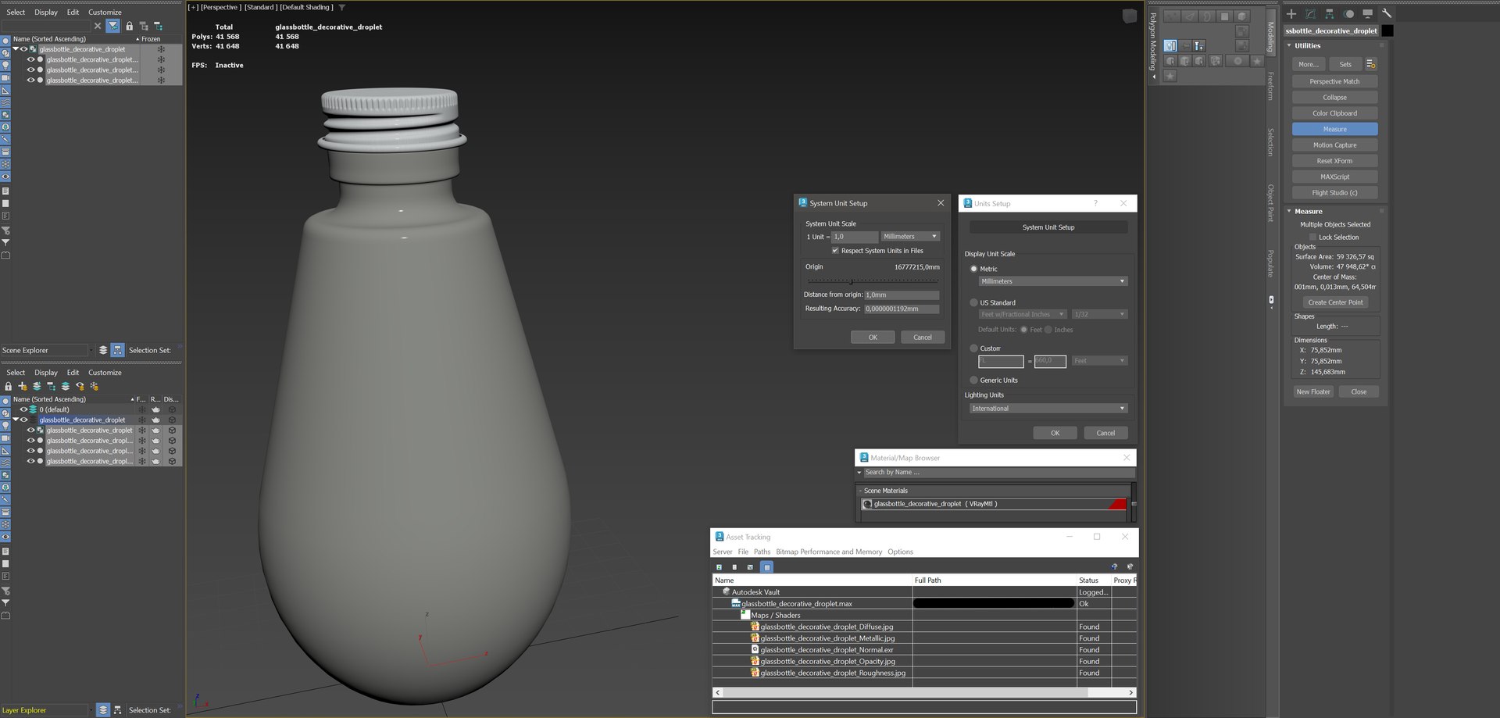Screen dimensions: 1500x718
Task: Open the Lighting Units International dropdown
Action: tap(1048, 409)
